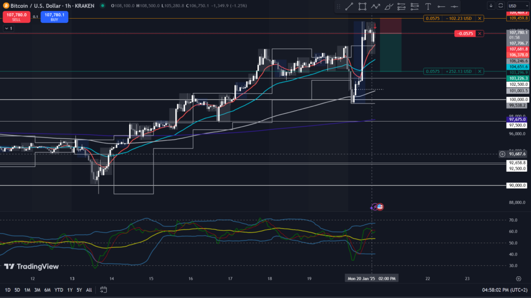
Task: Select the Horizontal Line tool
Action: pos(441,7)
